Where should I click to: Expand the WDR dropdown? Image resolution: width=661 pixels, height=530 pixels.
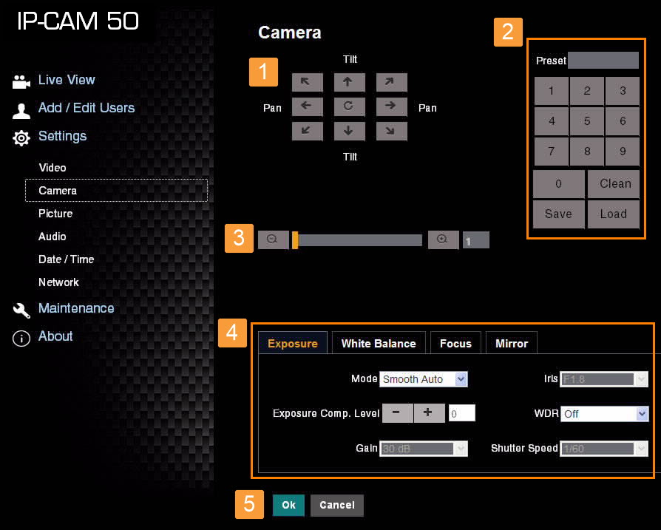[x=604, y=414]
